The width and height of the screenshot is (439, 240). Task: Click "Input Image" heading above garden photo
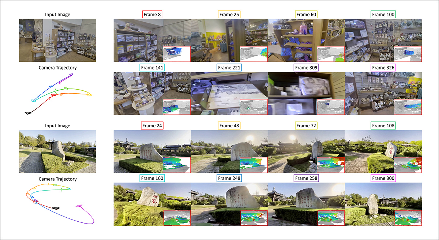58,125
